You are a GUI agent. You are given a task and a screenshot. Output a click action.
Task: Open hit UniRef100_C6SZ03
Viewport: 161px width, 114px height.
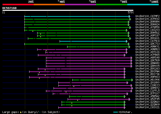pos(147,30)
